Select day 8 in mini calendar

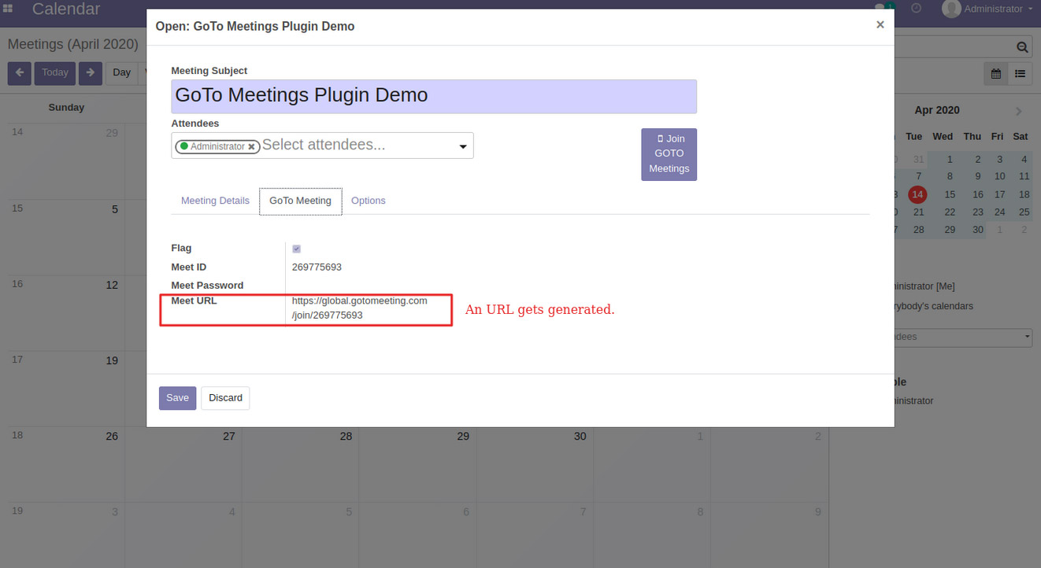pos(950,176)
